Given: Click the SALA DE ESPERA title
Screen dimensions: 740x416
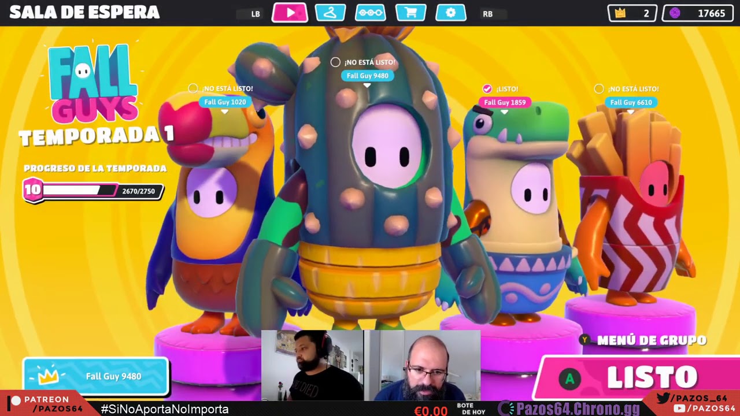Looking at the screenshot, I should pos(84,12).
